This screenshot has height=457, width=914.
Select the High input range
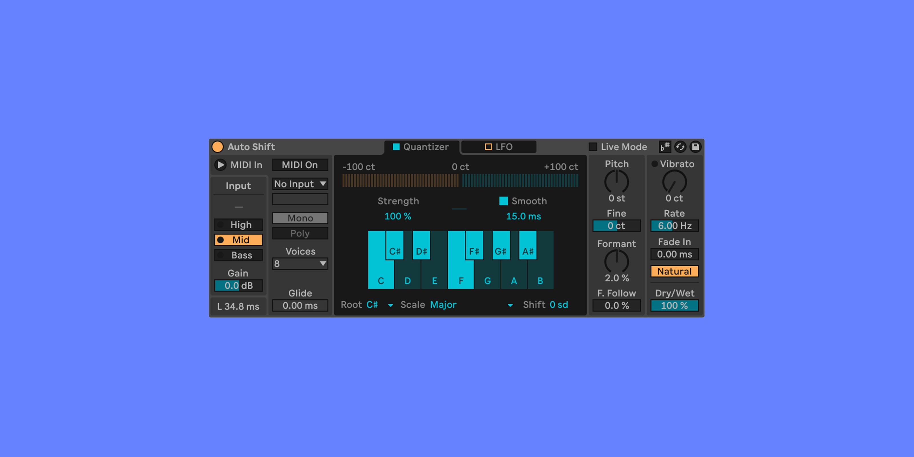point(238,225)
